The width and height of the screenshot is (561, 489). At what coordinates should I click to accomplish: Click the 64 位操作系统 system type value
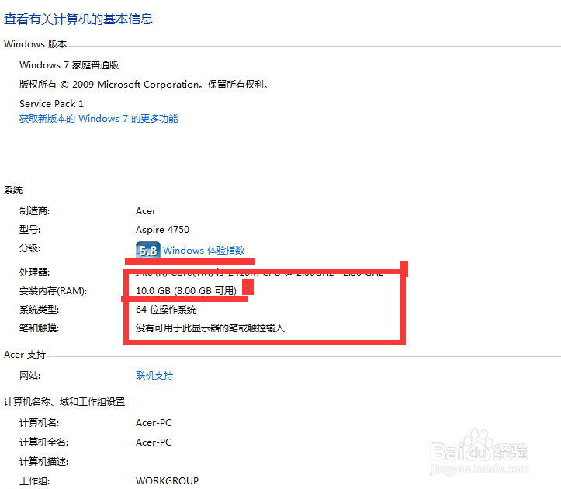[x=166, y=309]
